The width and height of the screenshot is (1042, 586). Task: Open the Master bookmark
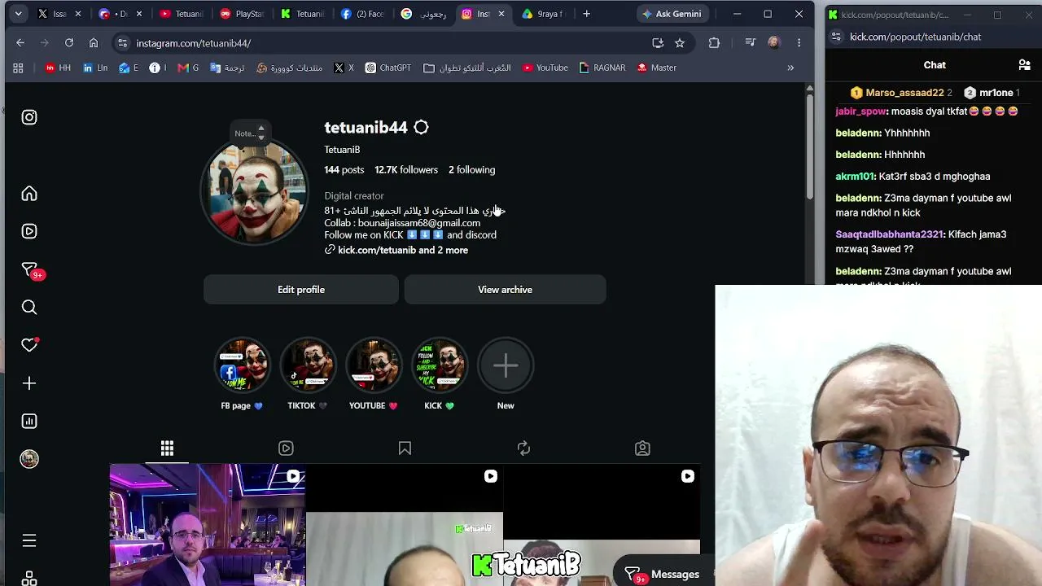656,68
